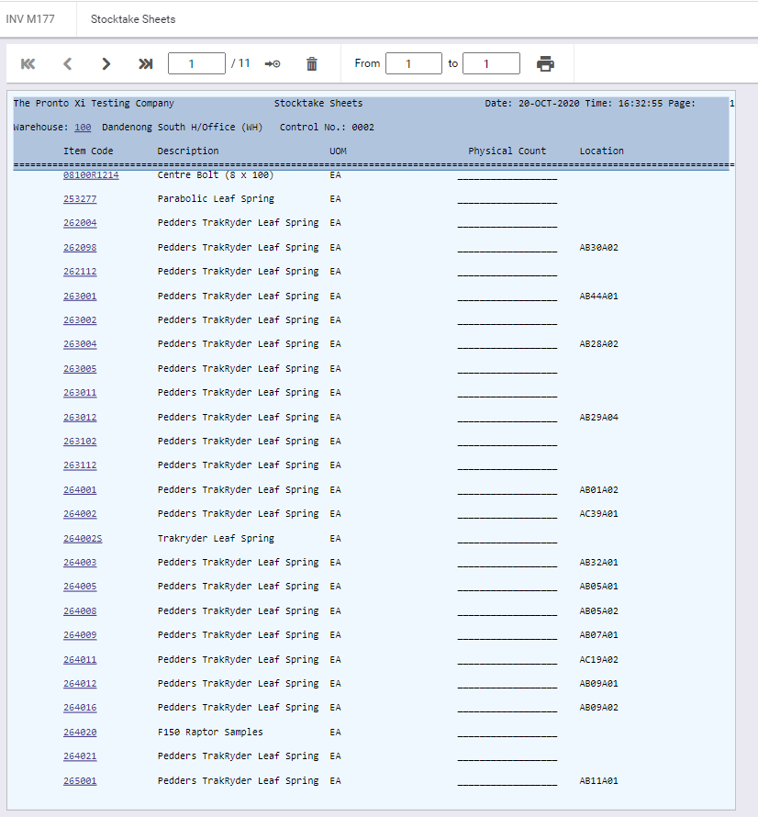Open item code 264002S

83,538
